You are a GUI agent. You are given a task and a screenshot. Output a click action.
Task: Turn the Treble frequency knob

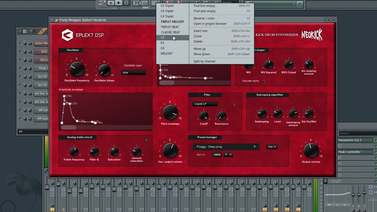click(74, 152)
